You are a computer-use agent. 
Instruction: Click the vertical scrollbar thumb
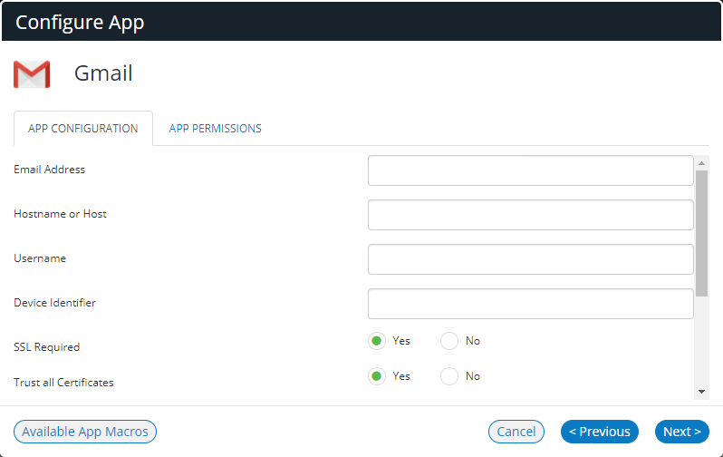click(x=701, y=234)
